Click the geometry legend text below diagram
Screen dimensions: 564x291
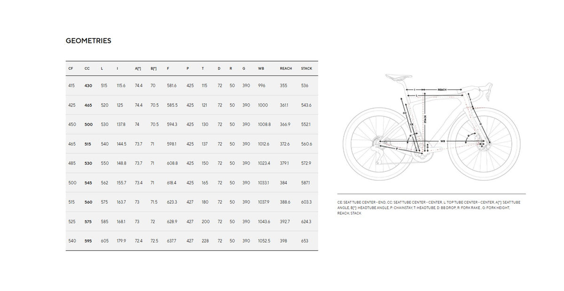(x=429, y=207)
